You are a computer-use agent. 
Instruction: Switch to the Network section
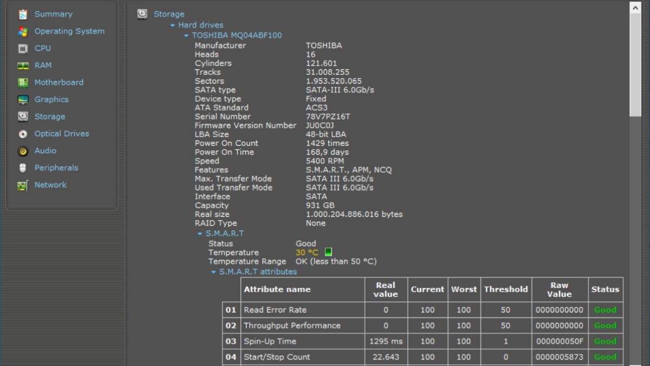[50, 185]
